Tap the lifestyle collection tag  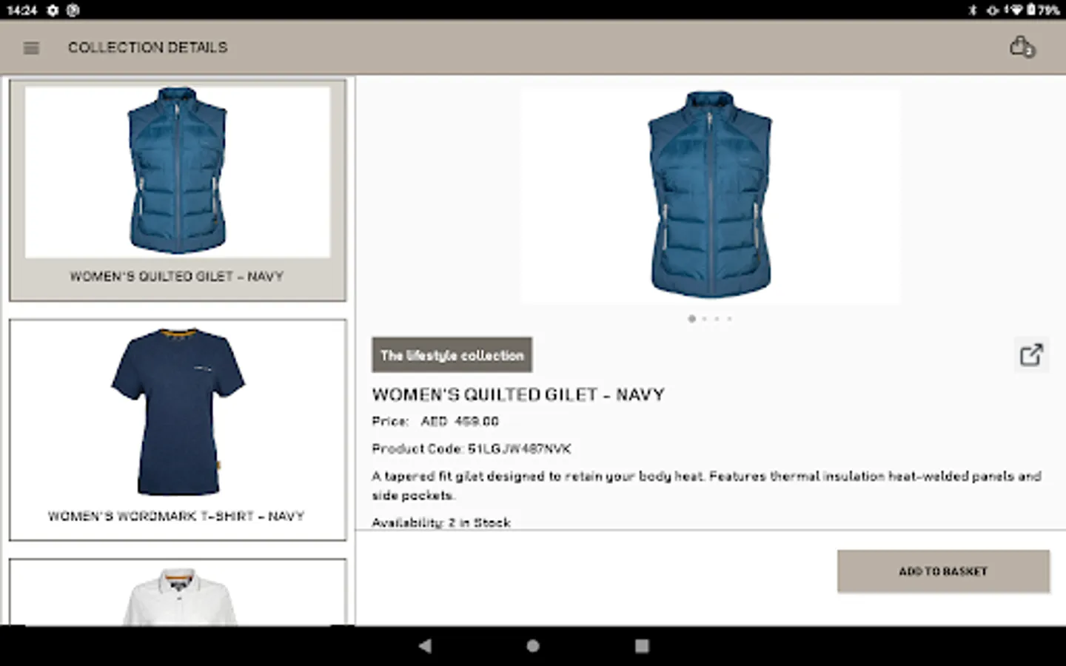coord(452,355)
